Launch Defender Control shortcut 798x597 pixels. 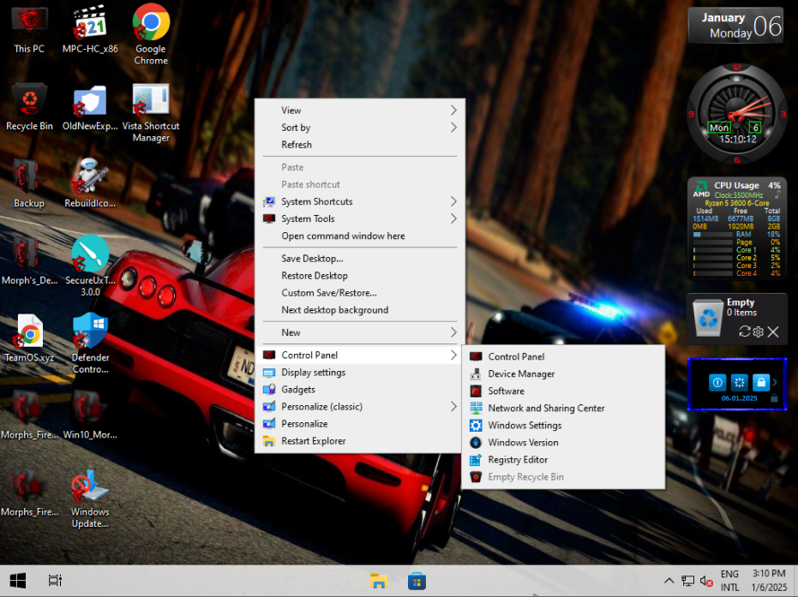tap(90, 343)
